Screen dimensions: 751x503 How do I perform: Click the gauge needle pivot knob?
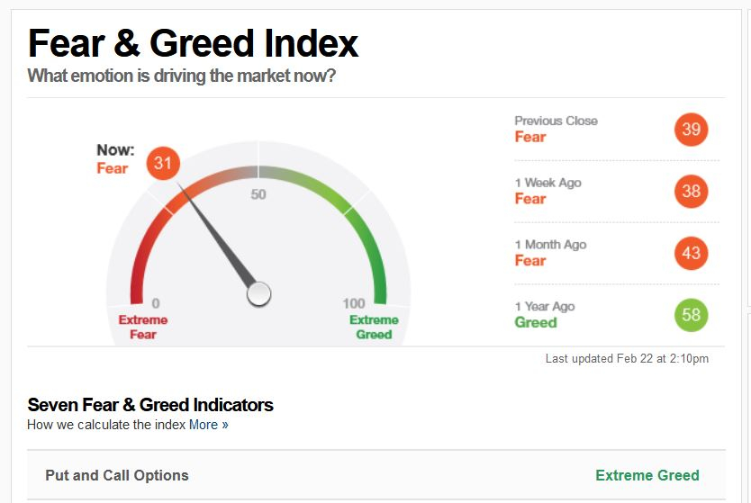[259, 294]
